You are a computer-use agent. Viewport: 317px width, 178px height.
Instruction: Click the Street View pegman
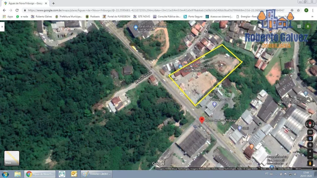click(x=310, y=163)
